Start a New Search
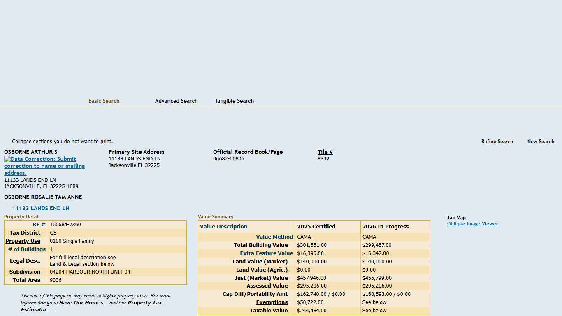 coord(541,141)
